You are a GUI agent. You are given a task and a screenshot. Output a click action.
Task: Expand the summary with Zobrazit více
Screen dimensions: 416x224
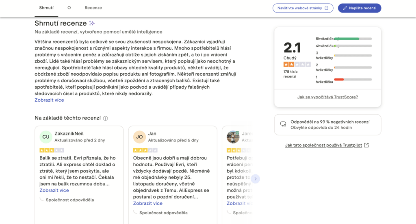[49, 100]
